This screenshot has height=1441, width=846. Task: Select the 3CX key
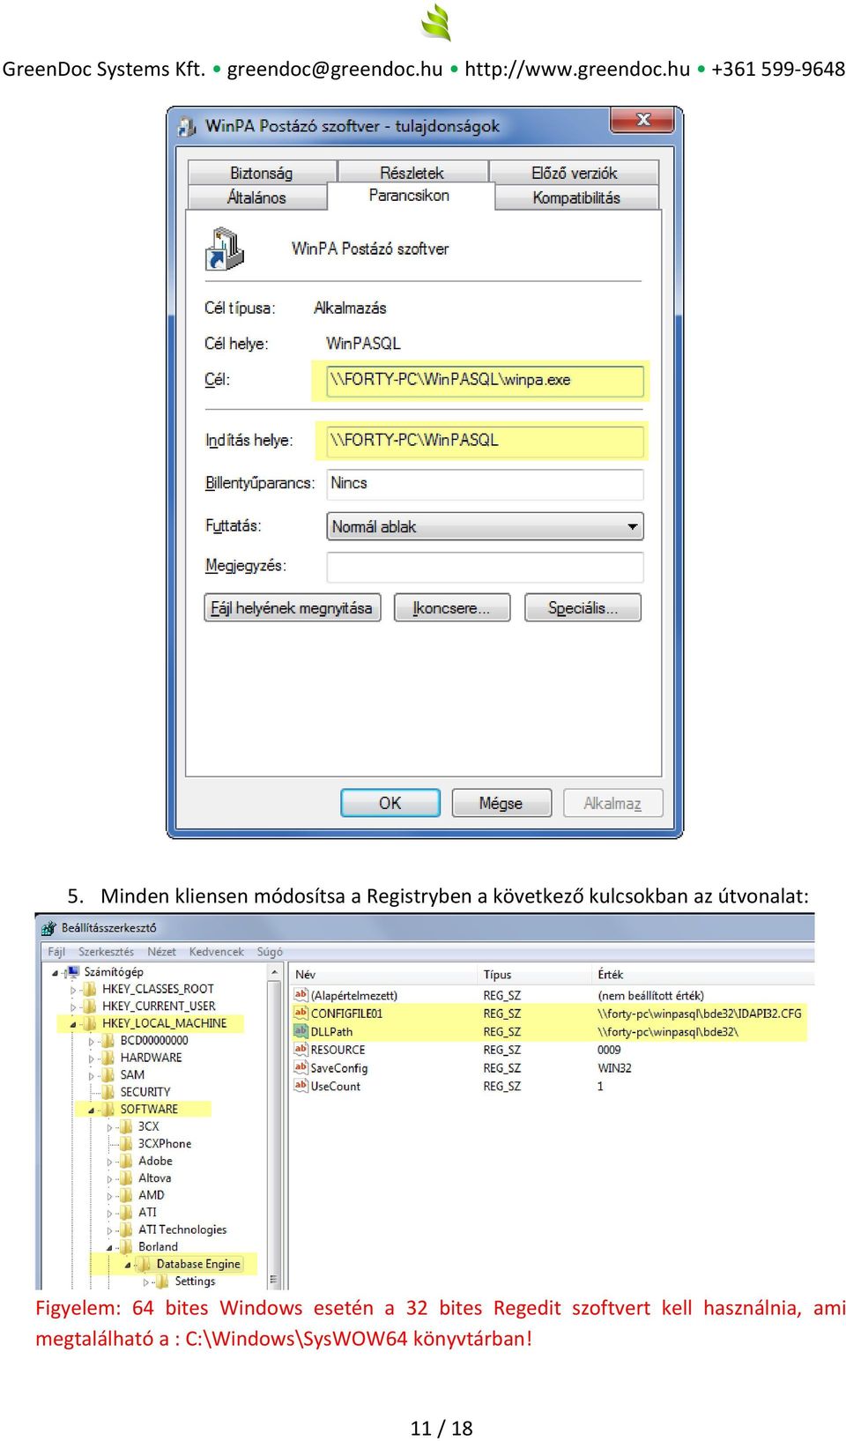tap(149, 1126)
